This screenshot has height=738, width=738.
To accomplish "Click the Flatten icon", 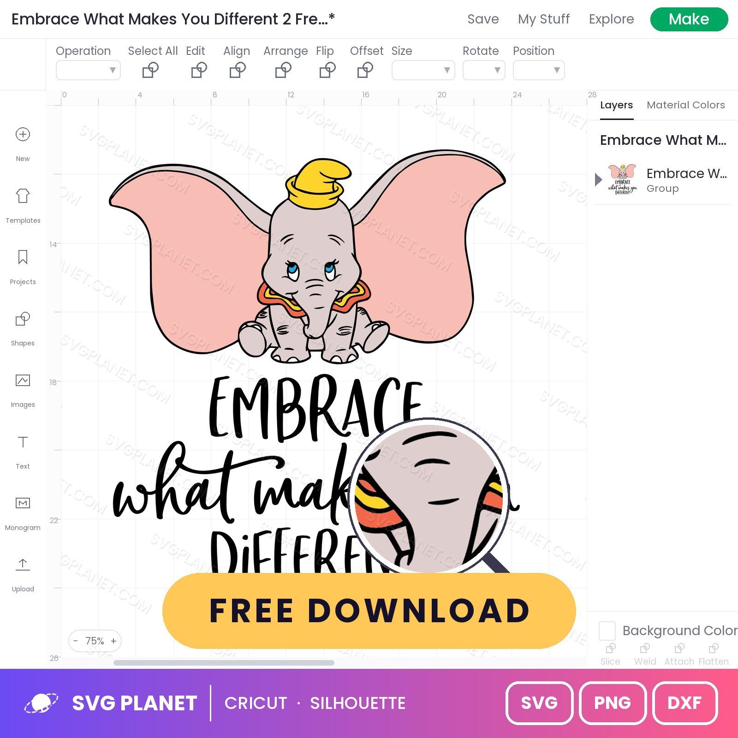I will [x=713, y=649].
